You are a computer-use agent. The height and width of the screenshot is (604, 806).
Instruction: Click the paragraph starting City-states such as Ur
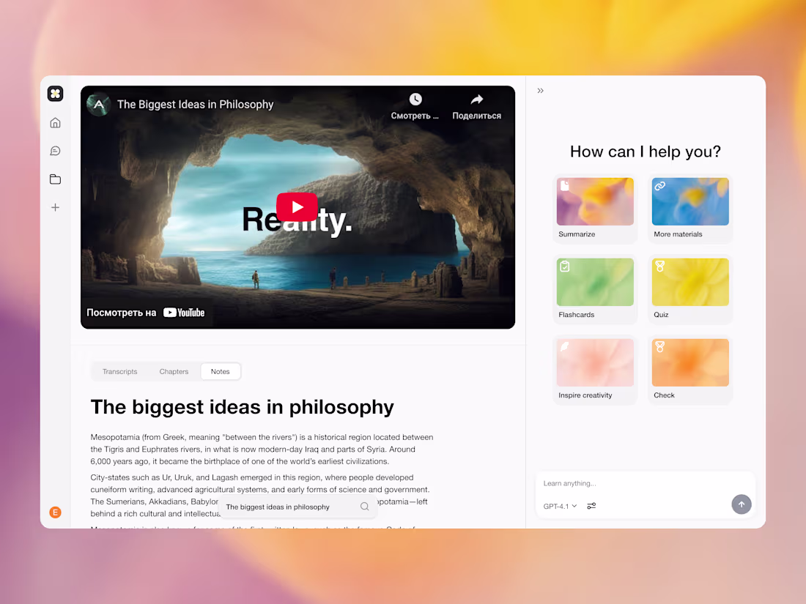point(260,495)
